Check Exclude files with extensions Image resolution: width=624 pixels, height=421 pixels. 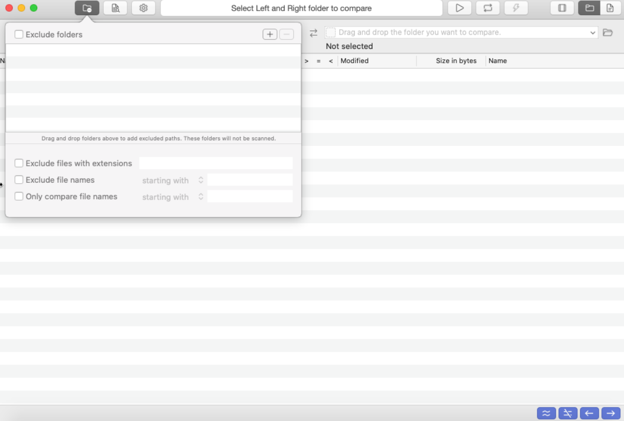[19, 163]
